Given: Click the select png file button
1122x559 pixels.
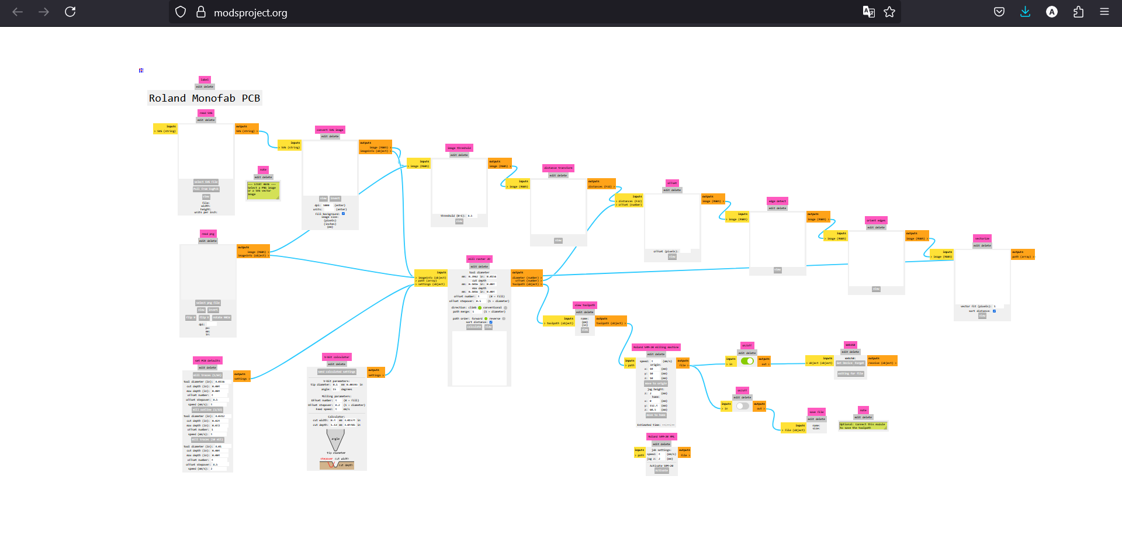Looking at the screenshot, I should tap(208, 303).
